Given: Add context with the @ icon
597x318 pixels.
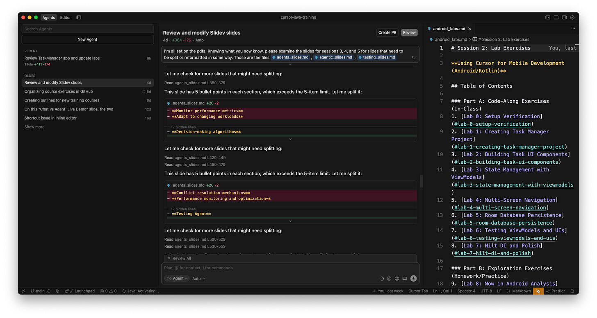Looking at the screenshot, I should tap(389, 279).
